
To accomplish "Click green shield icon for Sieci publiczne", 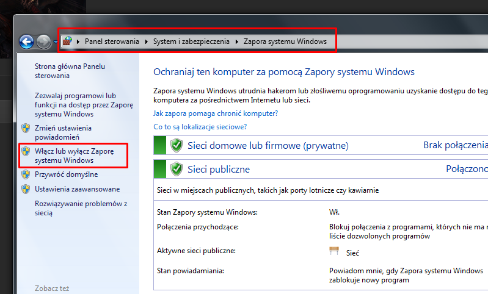I will click(177, 169).
